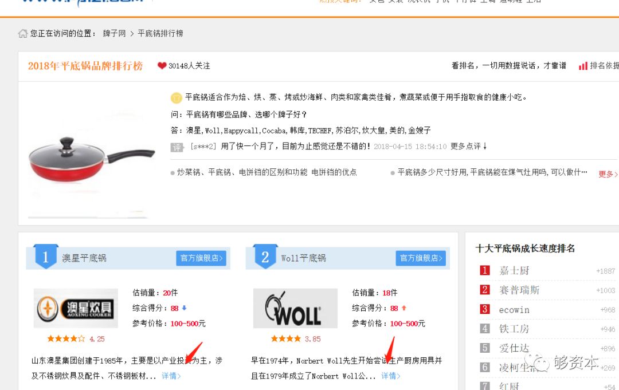Click Woll 3.85 star rating
Viewport: 619px width, 390px height.
[x=296, y=338]
